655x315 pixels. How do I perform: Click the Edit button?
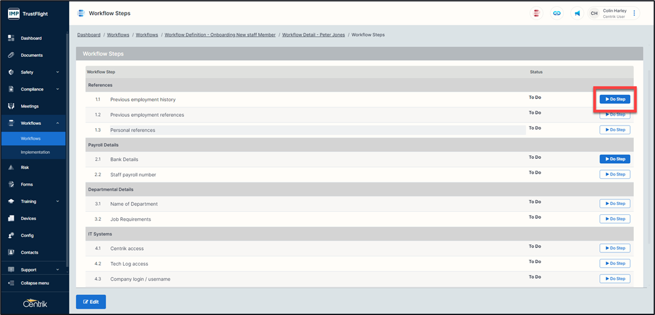(91, 302)
